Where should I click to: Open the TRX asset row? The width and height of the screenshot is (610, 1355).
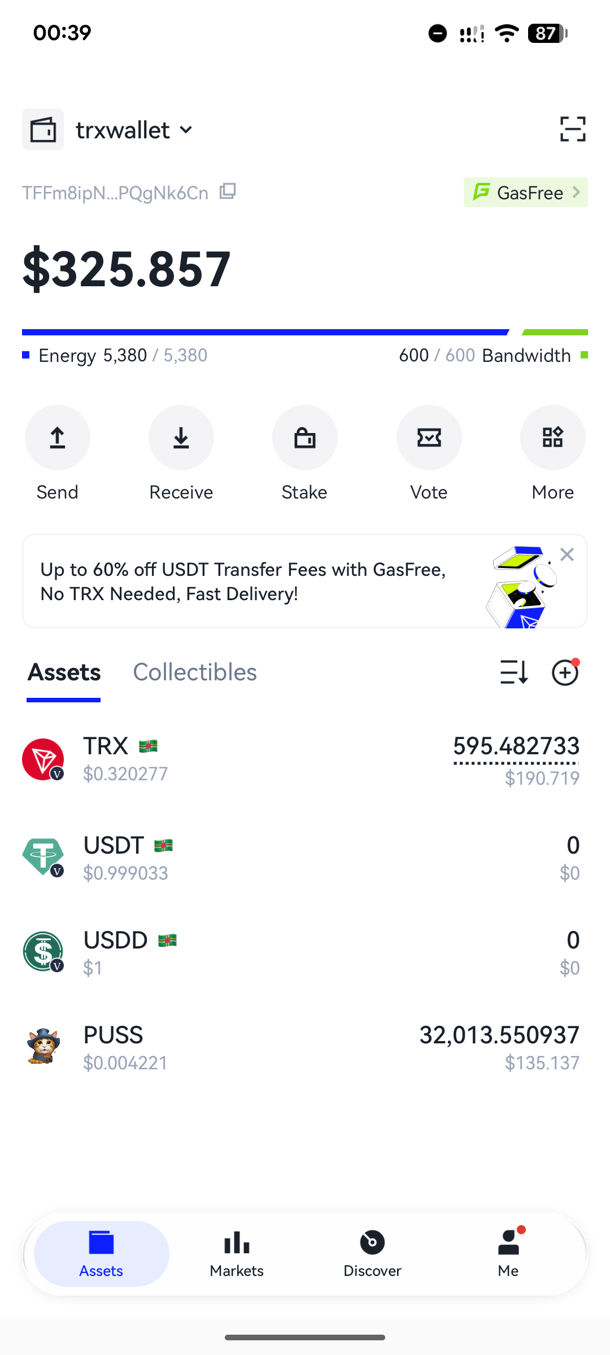click(x=305, y=760)
